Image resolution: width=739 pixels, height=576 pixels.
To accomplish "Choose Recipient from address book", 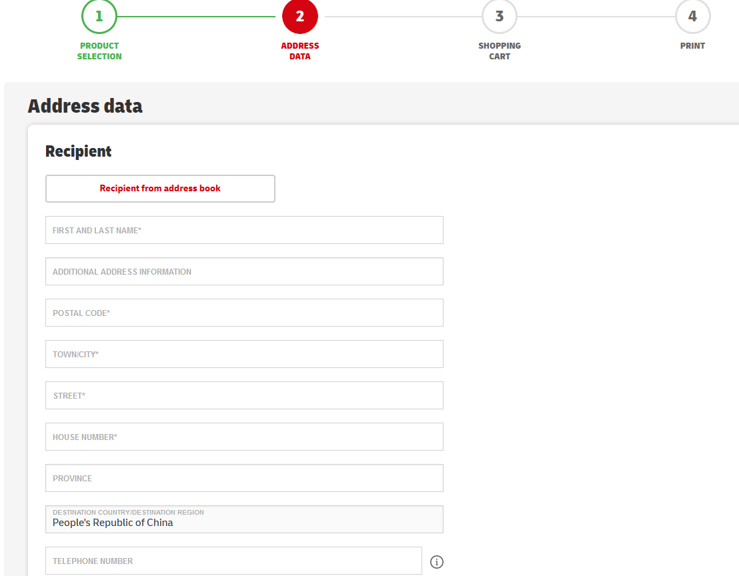I will point(160,189).
